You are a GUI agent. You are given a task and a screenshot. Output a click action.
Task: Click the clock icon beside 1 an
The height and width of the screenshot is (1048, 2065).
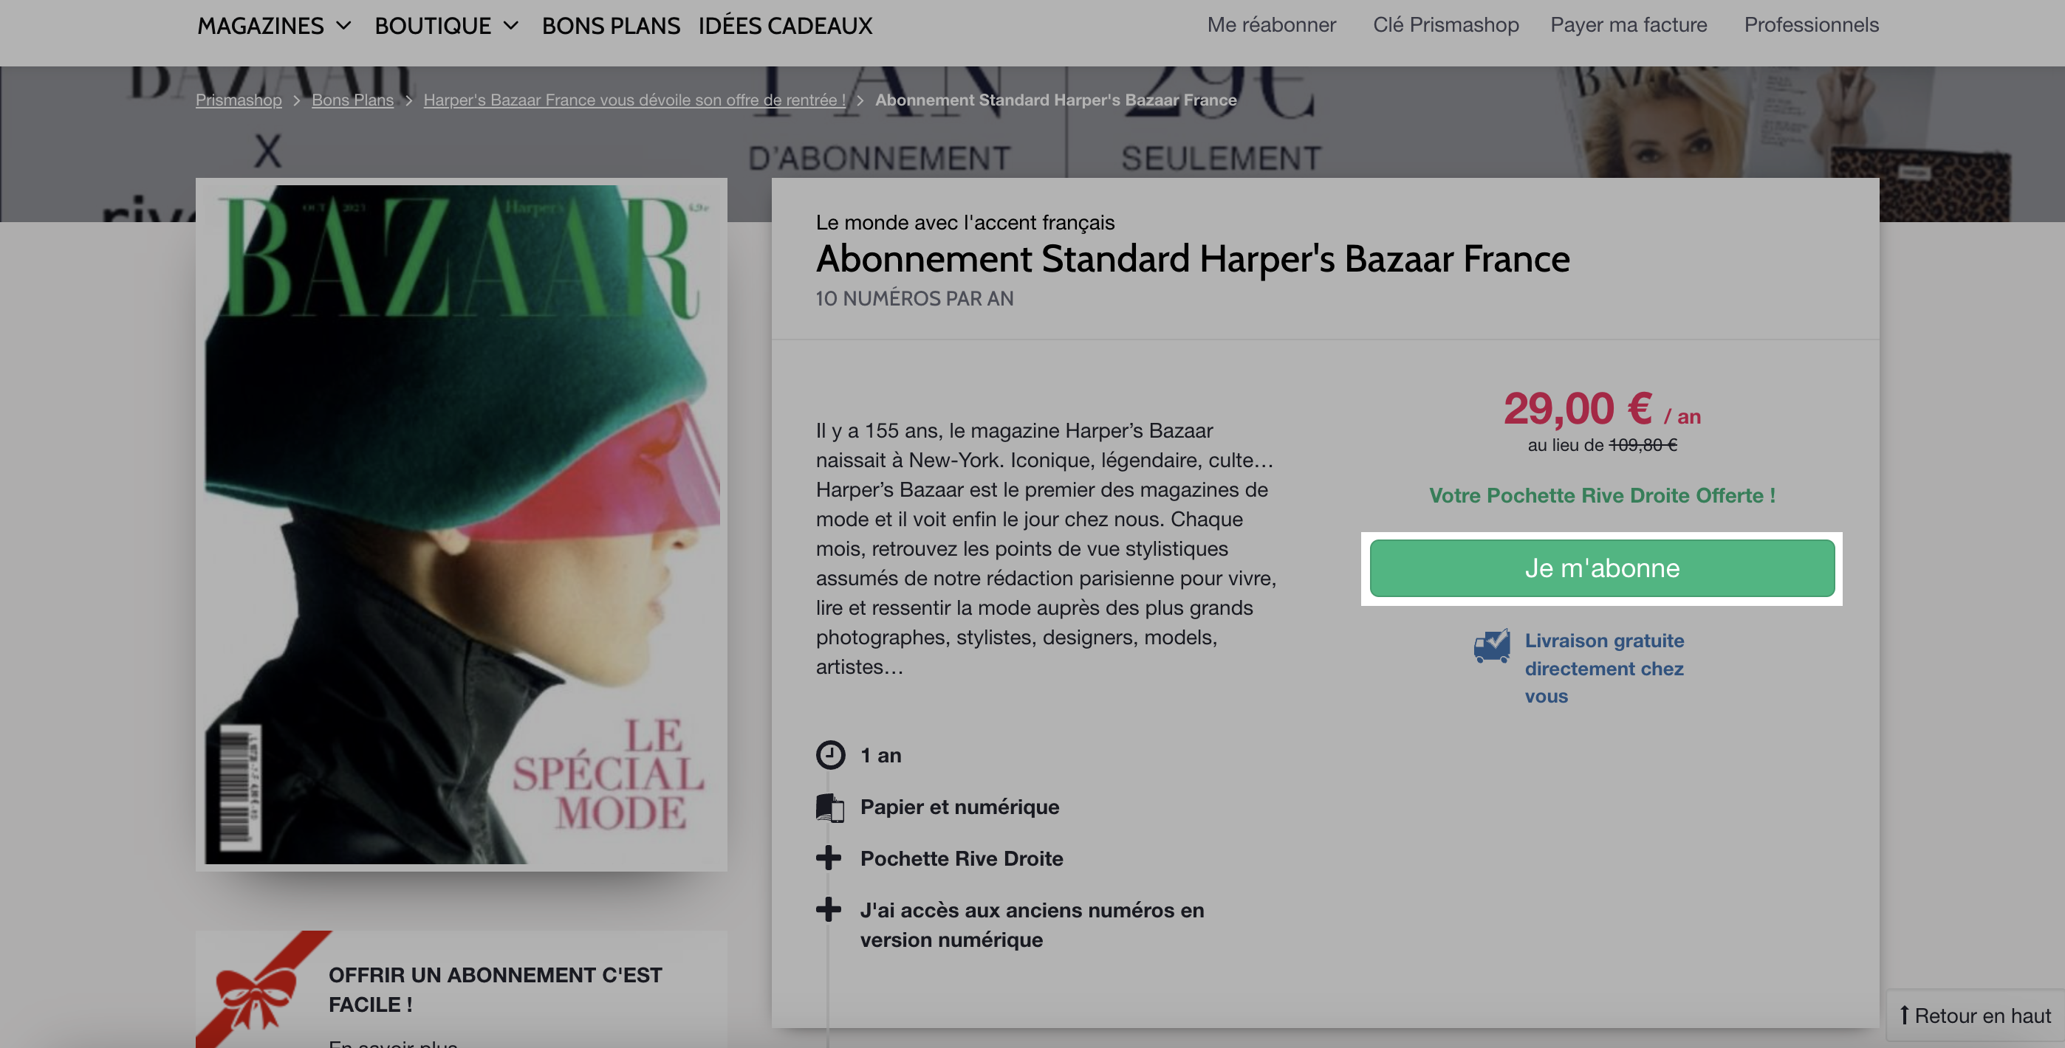[x=829, y=755]
